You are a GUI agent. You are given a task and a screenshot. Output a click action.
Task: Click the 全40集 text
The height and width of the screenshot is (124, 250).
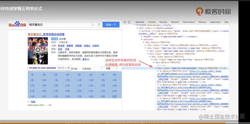coord(62,39)
